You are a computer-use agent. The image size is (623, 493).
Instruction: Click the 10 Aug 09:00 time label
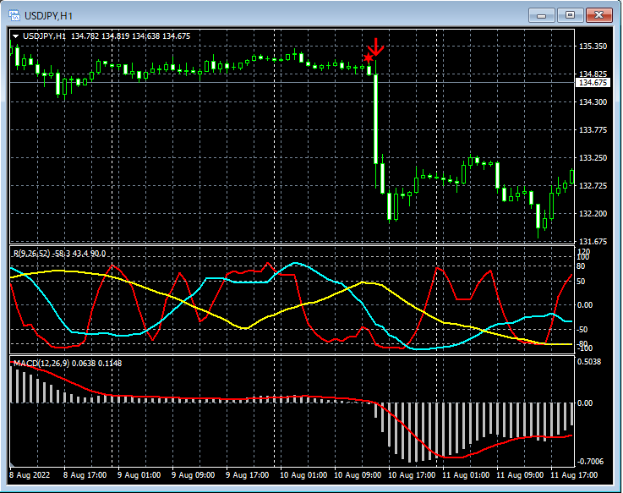pos(358,475)
